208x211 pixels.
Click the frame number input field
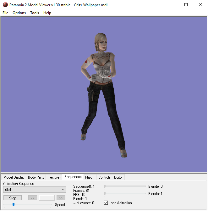[47, 198]
